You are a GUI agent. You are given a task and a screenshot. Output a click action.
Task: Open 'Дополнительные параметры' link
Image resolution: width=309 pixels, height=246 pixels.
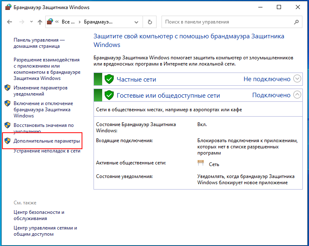[x=47, y=141]
